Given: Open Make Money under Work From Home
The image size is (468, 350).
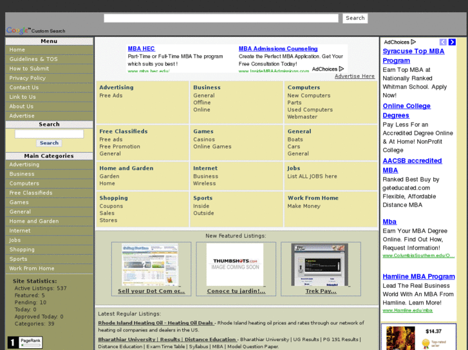Looking at the screenshot, I should point(304,206).
